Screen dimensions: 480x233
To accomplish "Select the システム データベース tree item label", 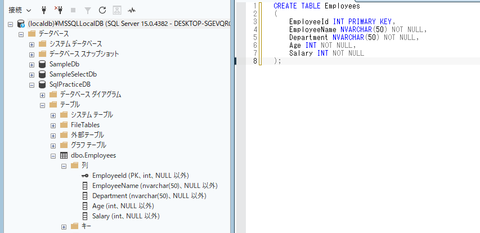I will click(x=76, y=44).
